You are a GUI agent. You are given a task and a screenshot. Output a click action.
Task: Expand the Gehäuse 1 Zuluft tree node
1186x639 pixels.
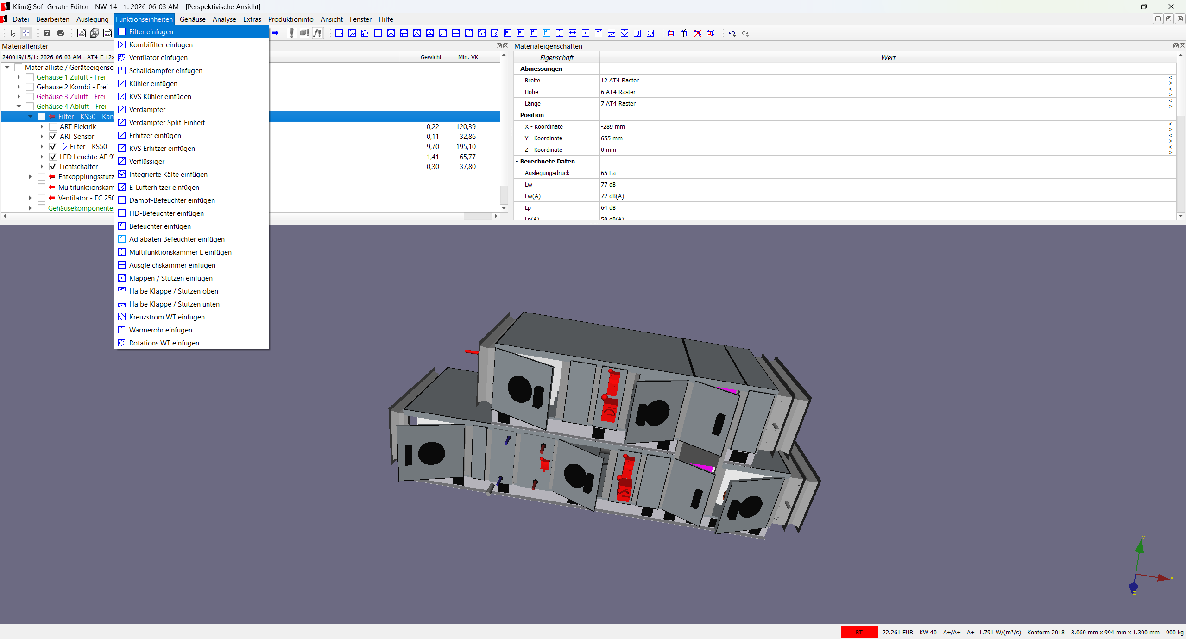coord(19,77)
